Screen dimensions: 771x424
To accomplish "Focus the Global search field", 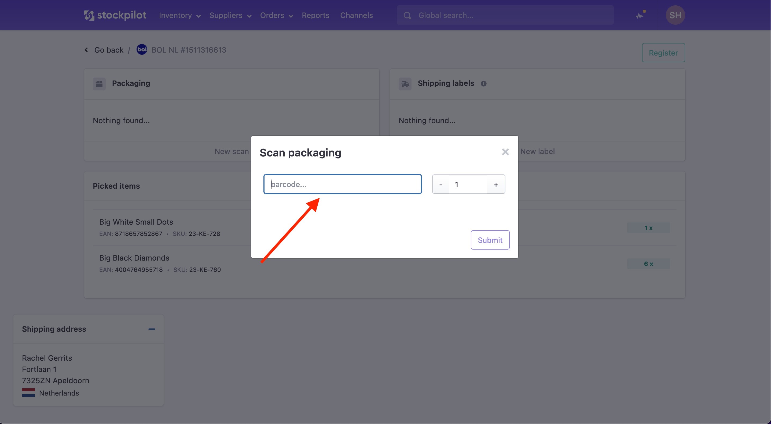I will [x=505, y=15].
